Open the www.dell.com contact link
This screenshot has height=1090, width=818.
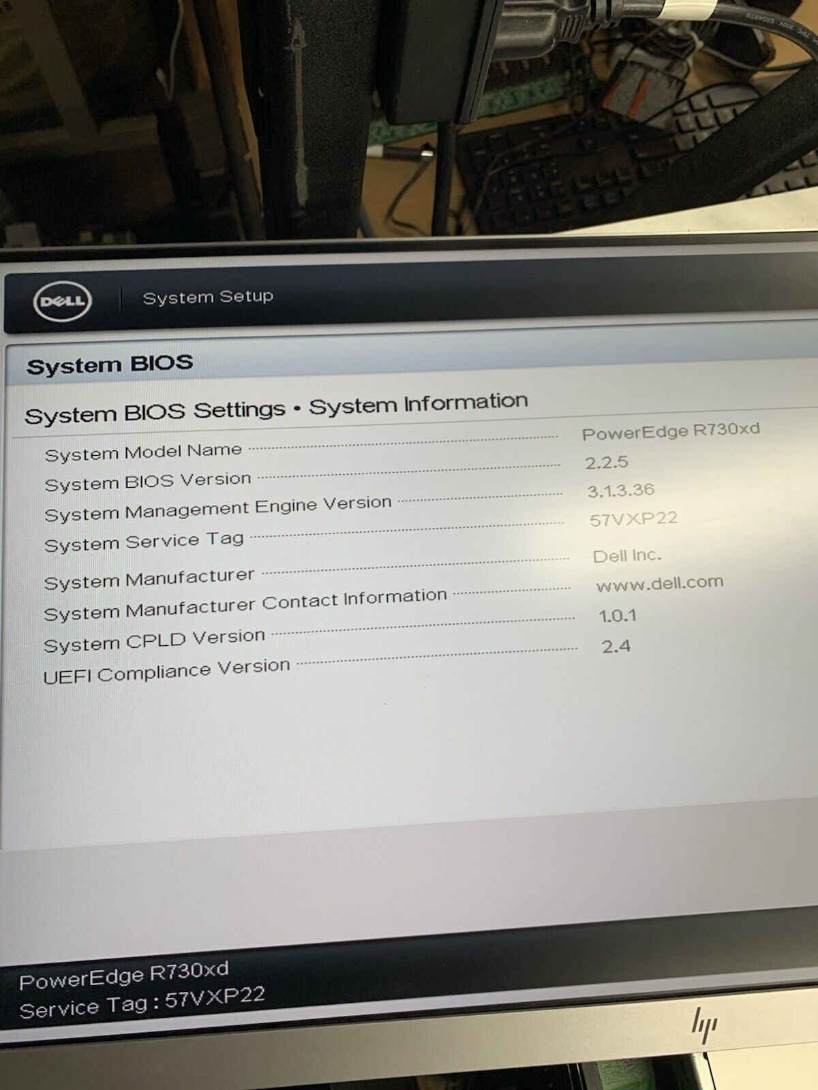click(659, 584)
